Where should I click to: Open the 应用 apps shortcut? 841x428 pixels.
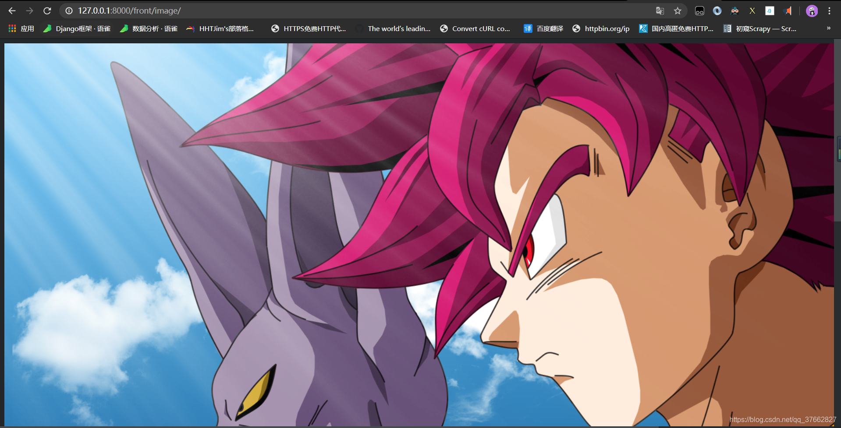tap(21, 28)
